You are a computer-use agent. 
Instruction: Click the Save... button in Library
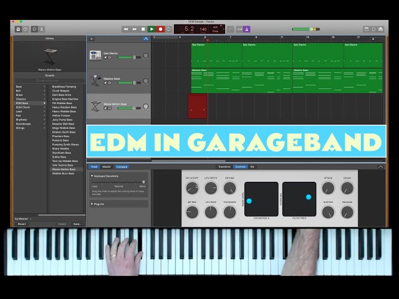tap(77, 224)
